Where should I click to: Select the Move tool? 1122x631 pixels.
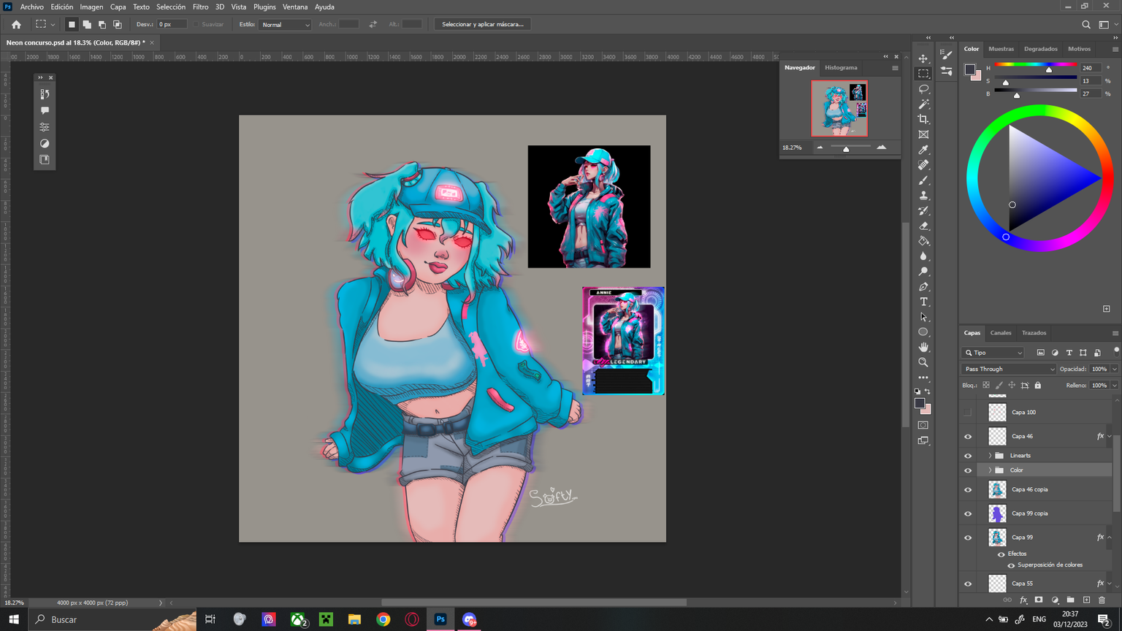923,58
